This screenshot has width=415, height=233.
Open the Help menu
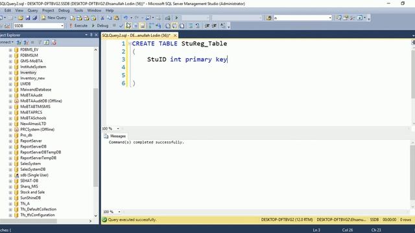pos(110,10)
